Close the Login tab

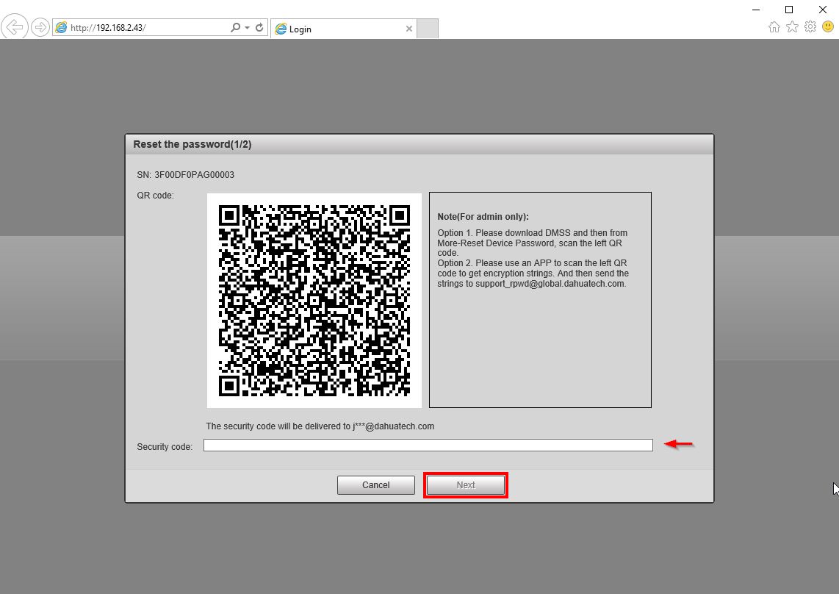tap(409, 29)
